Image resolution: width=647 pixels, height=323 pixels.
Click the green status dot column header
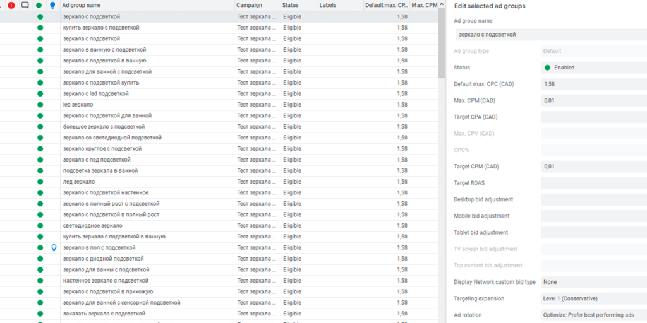[x=40, y=5]
